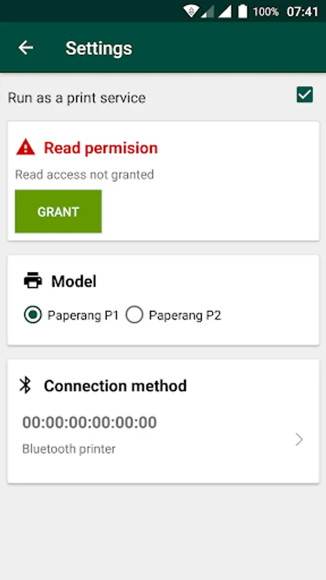Tap the Run as a print service label

77,98
